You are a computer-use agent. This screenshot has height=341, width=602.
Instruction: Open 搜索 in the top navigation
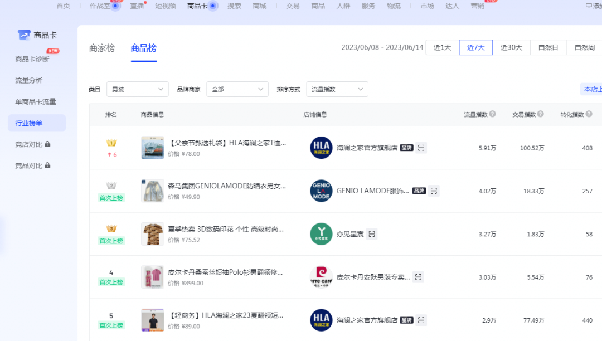tap(234, 6)
